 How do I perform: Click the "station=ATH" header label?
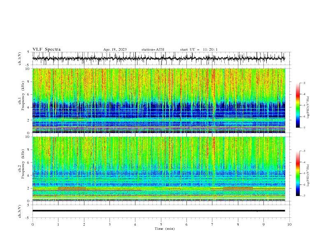coord(153,49)
